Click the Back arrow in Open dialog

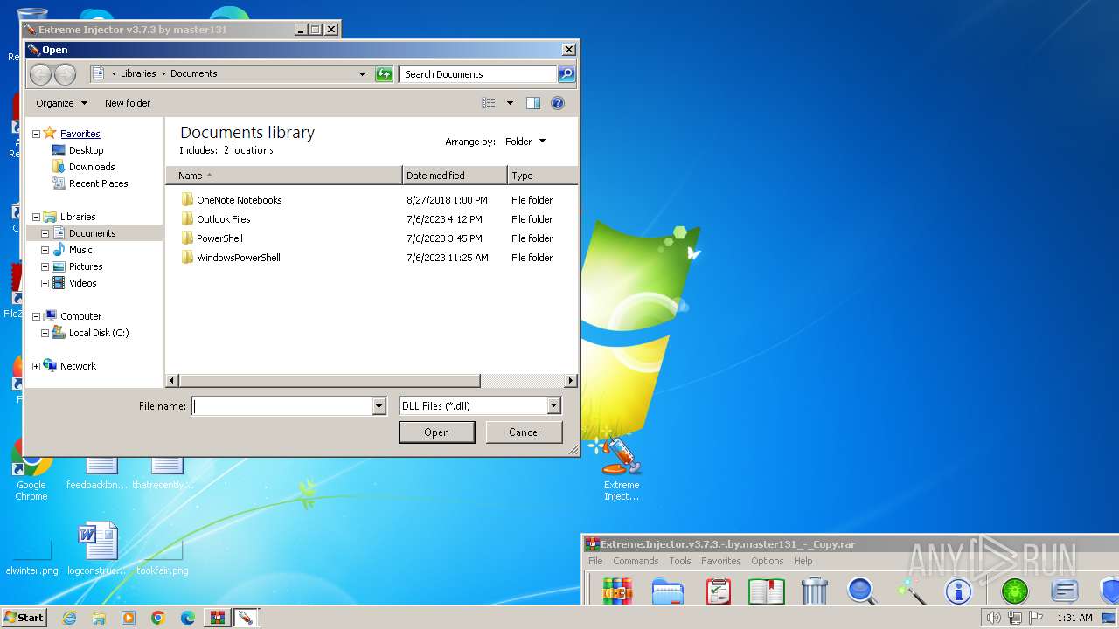point(40,74)
